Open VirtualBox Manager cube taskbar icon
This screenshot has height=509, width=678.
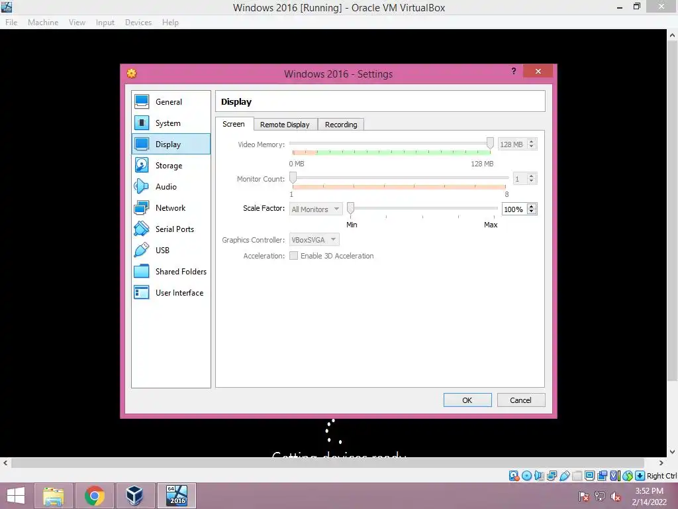pos(135,496)
